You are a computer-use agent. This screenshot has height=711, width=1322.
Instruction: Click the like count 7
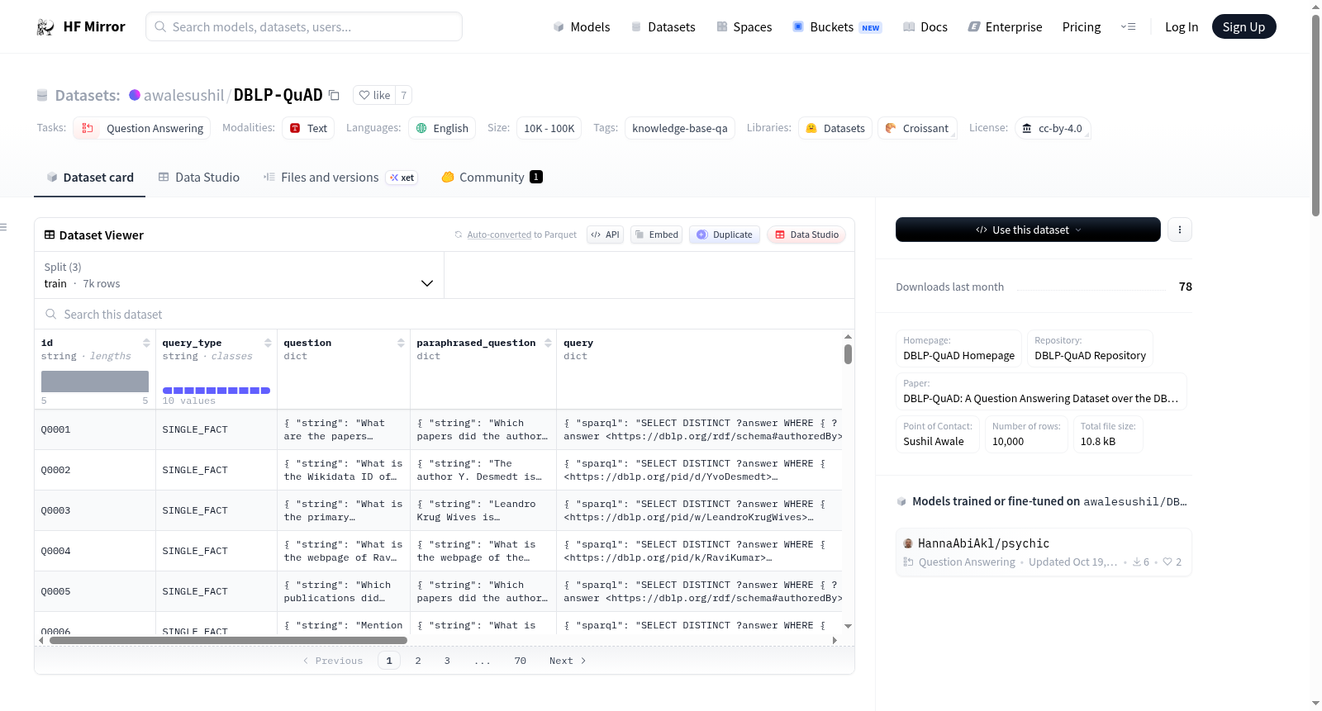(x=403, y=95)
